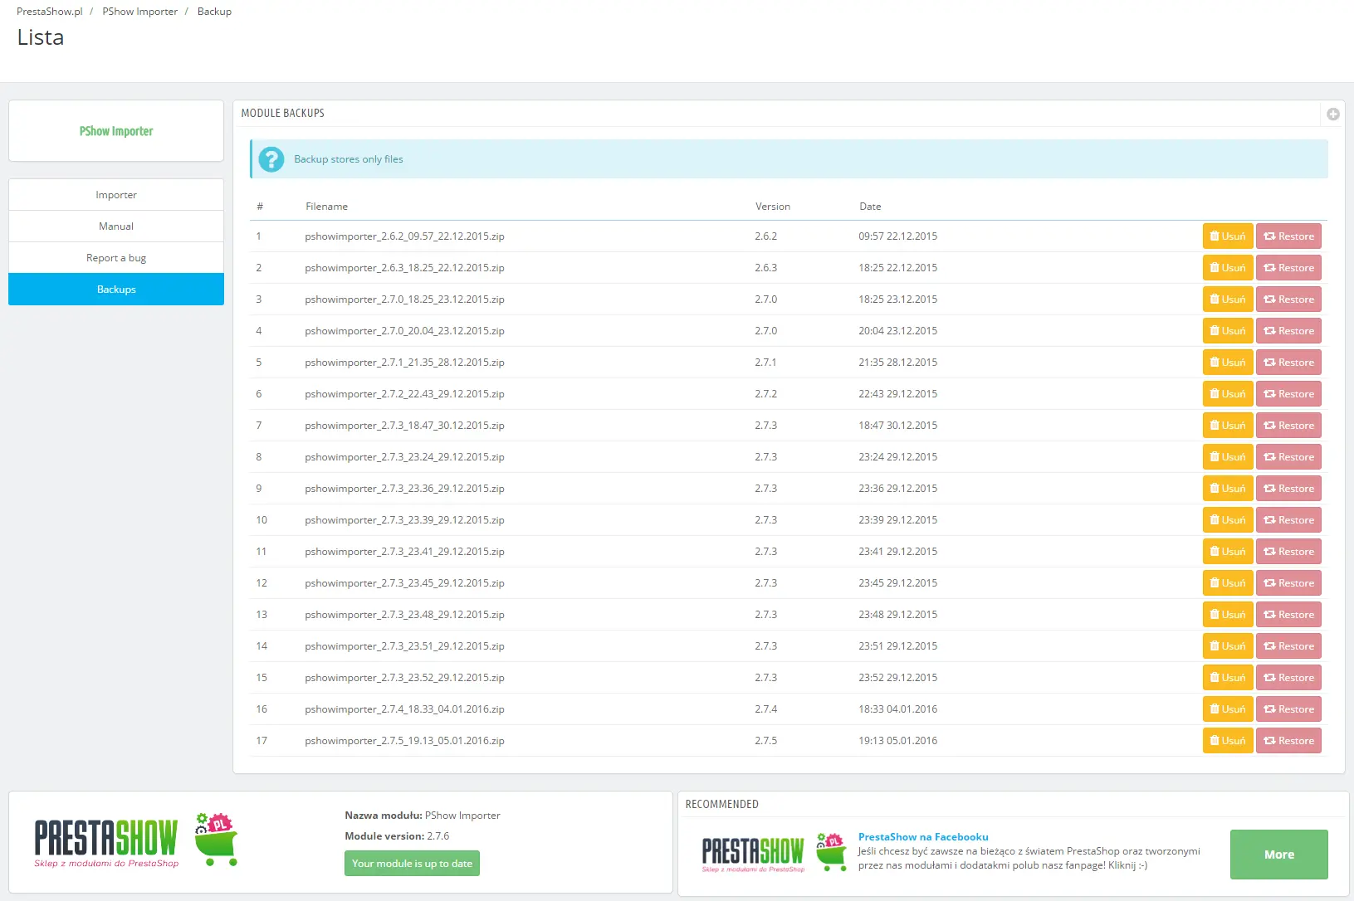Viewport: 1354px width, 901px height.
Task: Restore the 2.6.3 backup from 22.12.2015
Action: click(1288, 268)
